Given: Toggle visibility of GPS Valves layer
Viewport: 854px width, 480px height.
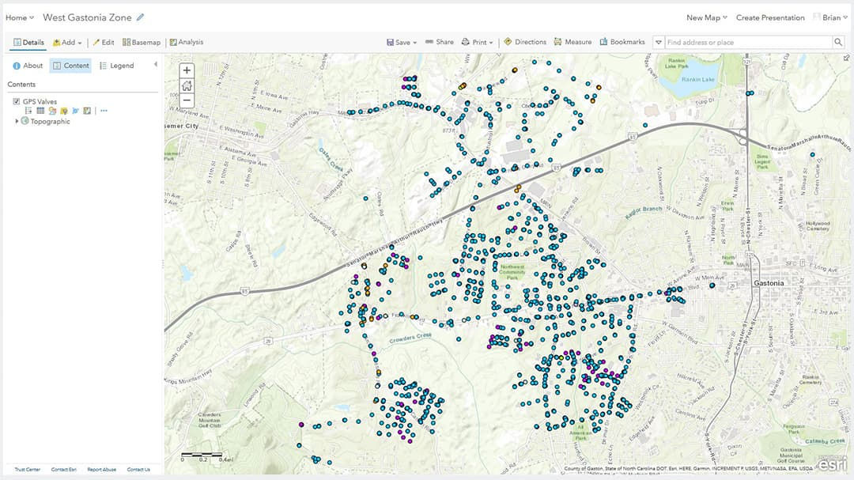Looking at the screenshot, I should click(x=17, y=101).
